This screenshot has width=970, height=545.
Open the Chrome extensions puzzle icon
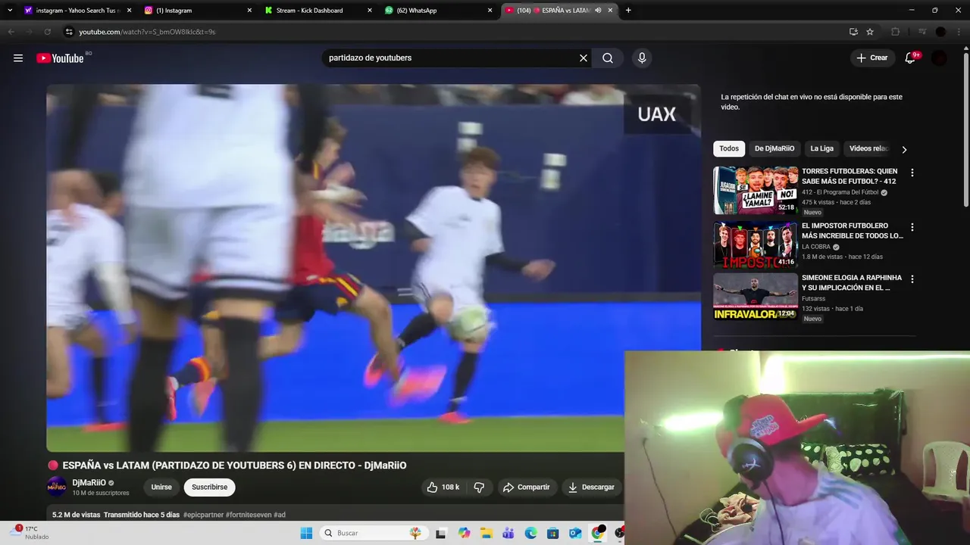point(895,32)
